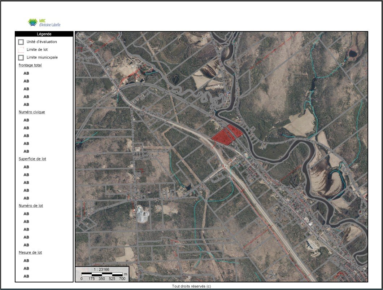The width and height of the screenshot is (383, 290).
Task: Click the MRC d'Antoine-Labelle logo
Action: pyautogui.click(x=44, y=22)
